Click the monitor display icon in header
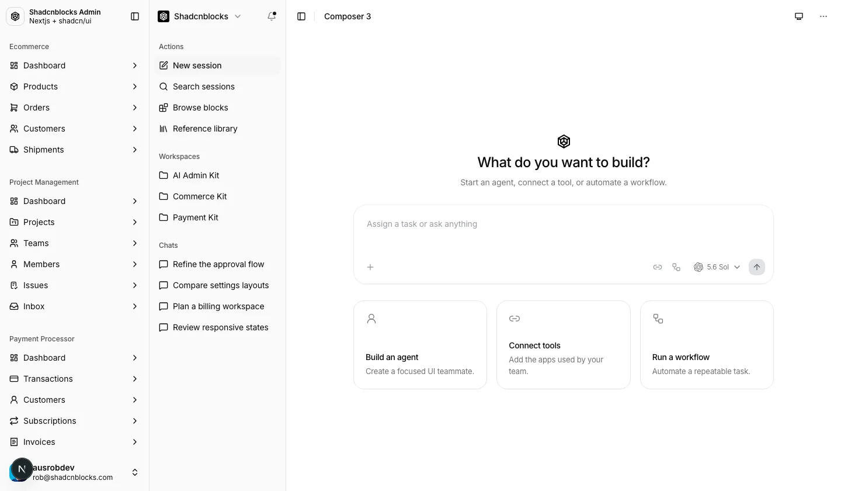The width and height of the screenshot is (841, 491). coord(799,16)
